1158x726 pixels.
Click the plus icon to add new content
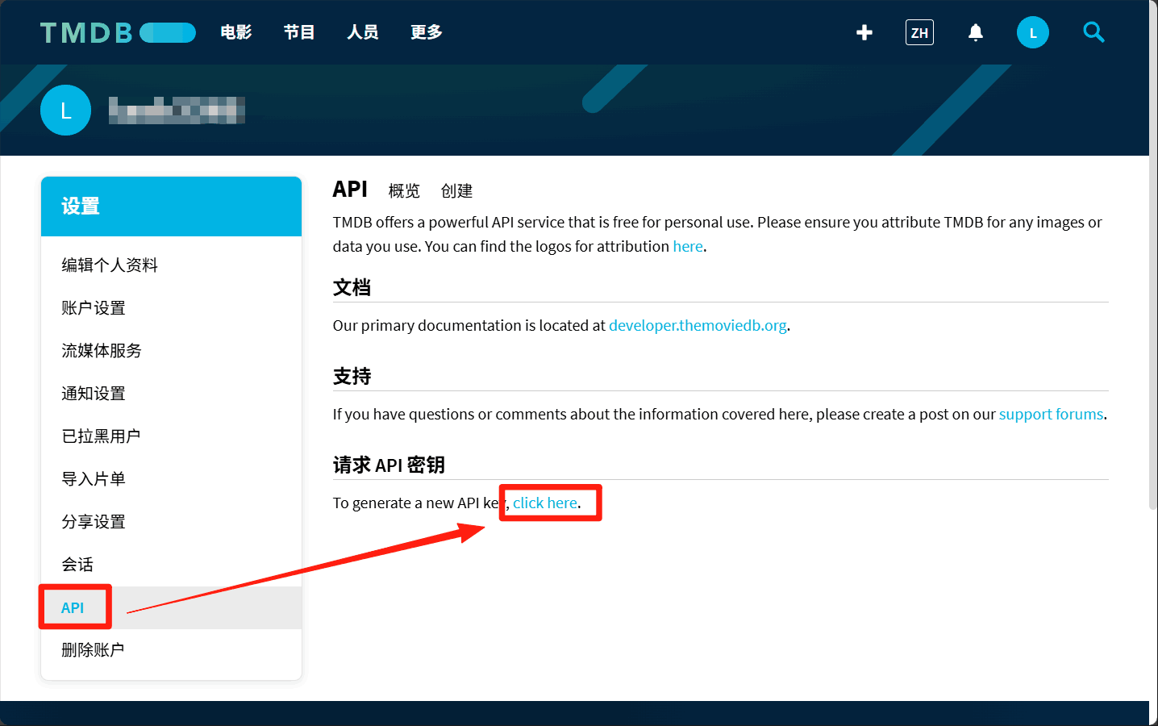(864, 32)
